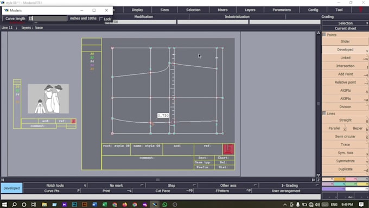Click the Duplicate tool
Viewport: 369px width, 208px height.
click(345, 169)
